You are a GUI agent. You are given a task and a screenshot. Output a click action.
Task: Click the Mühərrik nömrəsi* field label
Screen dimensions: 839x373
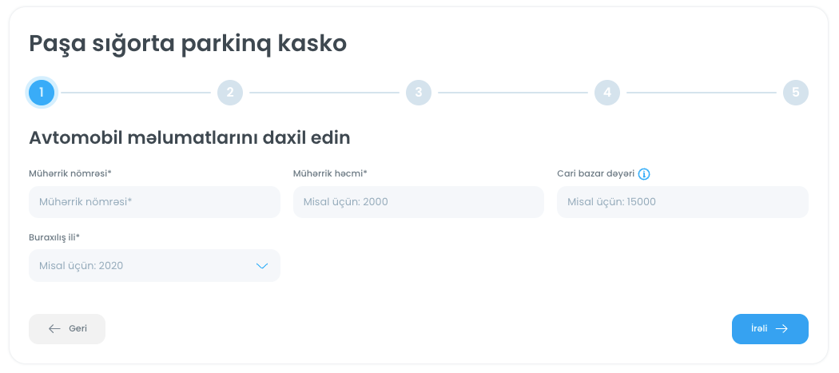70,173
